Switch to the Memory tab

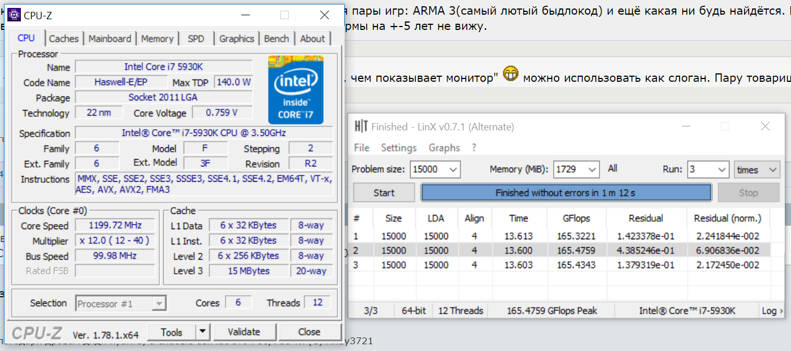[157, 38]
